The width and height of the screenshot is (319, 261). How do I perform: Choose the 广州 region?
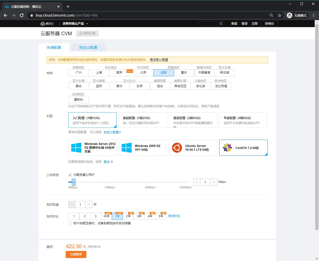click(x=79, y=73)
